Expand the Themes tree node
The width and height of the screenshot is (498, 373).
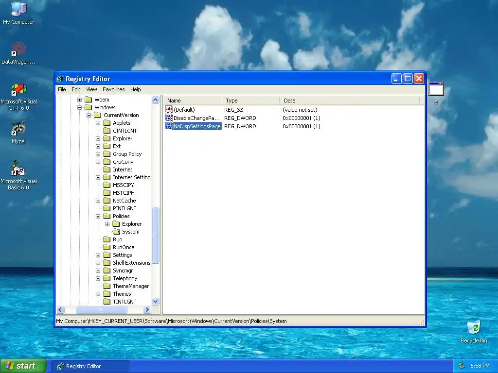coord(98,294)
